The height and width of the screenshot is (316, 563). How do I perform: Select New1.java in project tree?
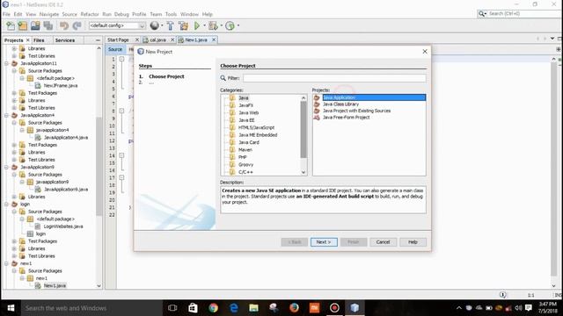click(x=55, y=285)
